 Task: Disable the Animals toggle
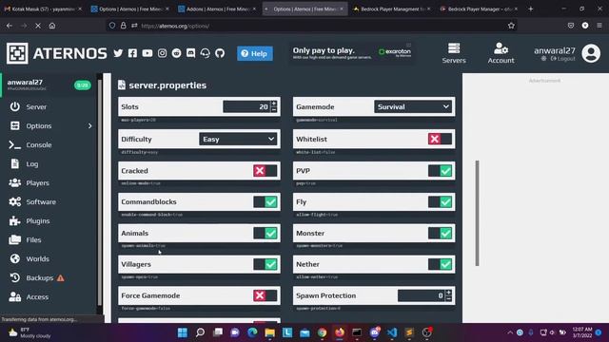point(265,233)
